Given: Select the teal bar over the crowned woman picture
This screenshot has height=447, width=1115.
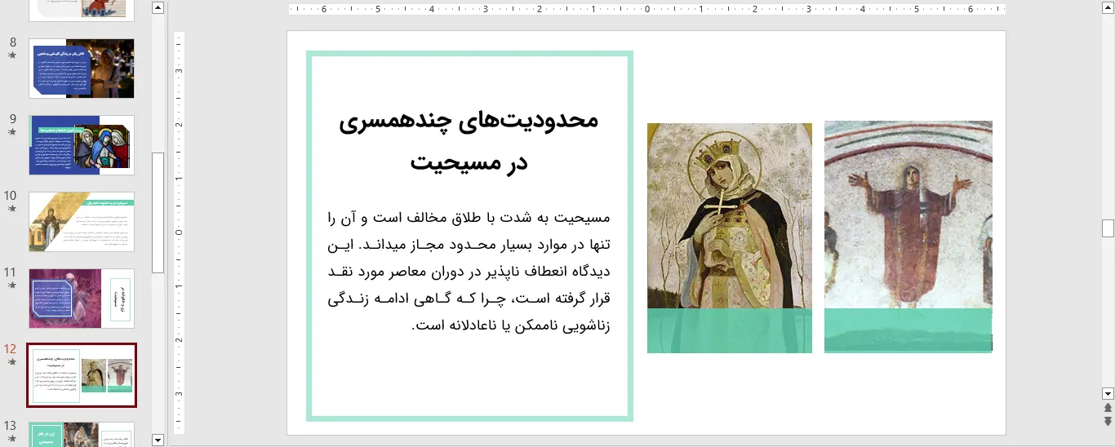Looking at the screenshot, I should pos(730,330).
